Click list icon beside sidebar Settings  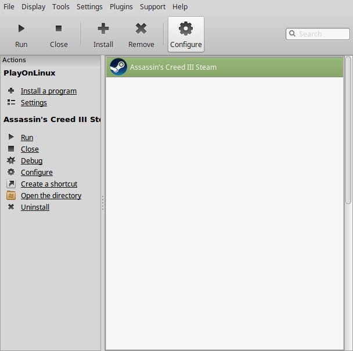pyautogui.click(x=11, y=102)
